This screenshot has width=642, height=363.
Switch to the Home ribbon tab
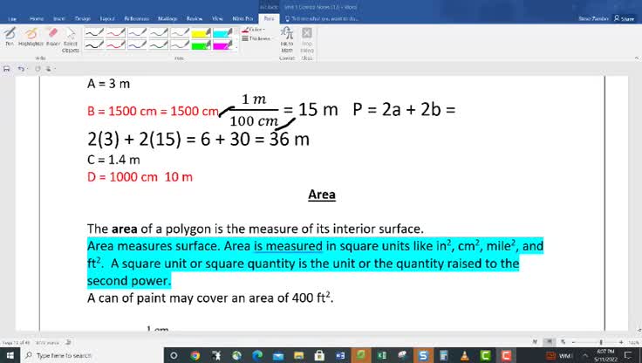tap(37, 19)
